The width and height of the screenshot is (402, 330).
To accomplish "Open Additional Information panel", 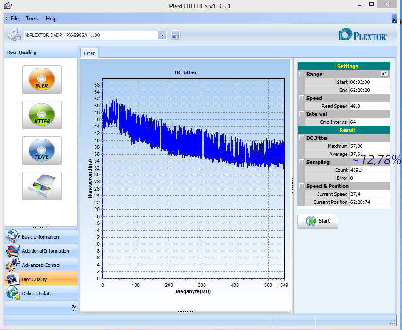I will coord(41,251).
